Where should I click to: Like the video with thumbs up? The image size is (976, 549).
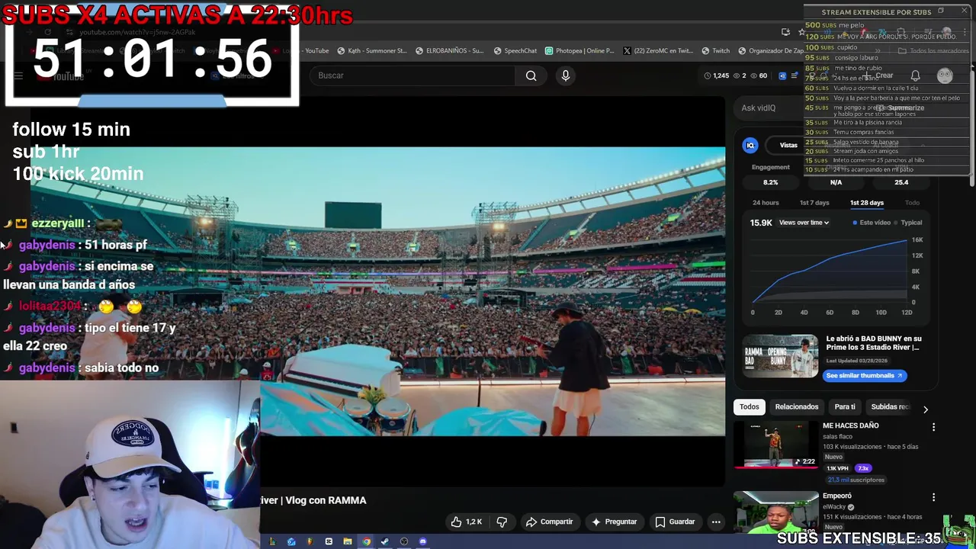[x=466, y=522]
